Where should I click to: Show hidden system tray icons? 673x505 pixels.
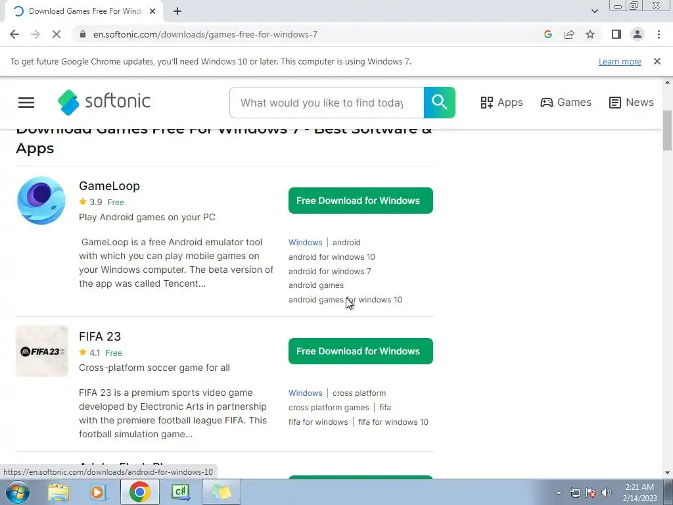click(559, 493)
